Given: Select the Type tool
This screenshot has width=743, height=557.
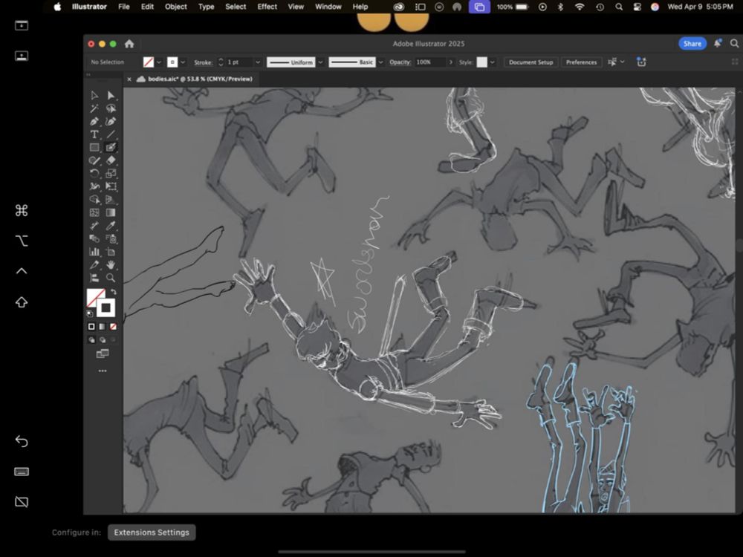Looking at the screenshot, I should pyautogui.click(x=94, y=134).
